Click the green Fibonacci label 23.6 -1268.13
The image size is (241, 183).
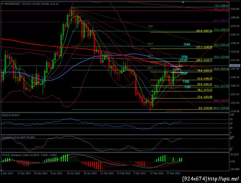tap(221, 29)
